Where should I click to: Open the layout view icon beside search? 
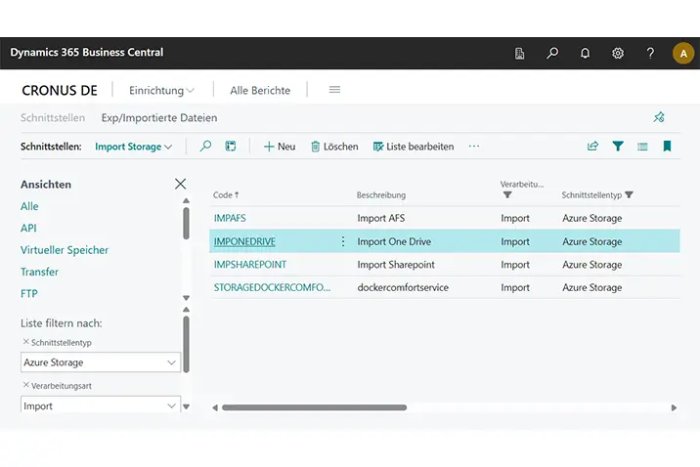pyautogui.click(x=231, y=147)
